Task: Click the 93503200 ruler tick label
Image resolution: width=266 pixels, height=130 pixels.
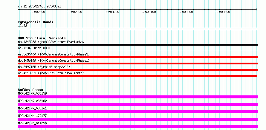Action: point(186,12)
